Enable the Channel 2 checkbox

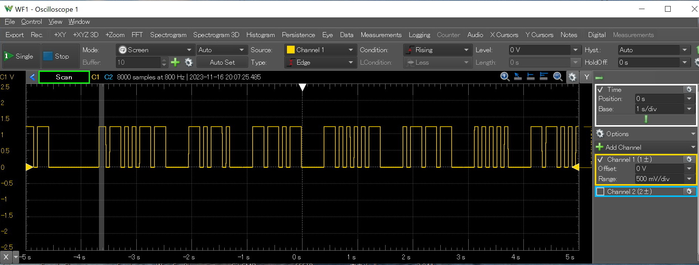[x=600, y=192]
